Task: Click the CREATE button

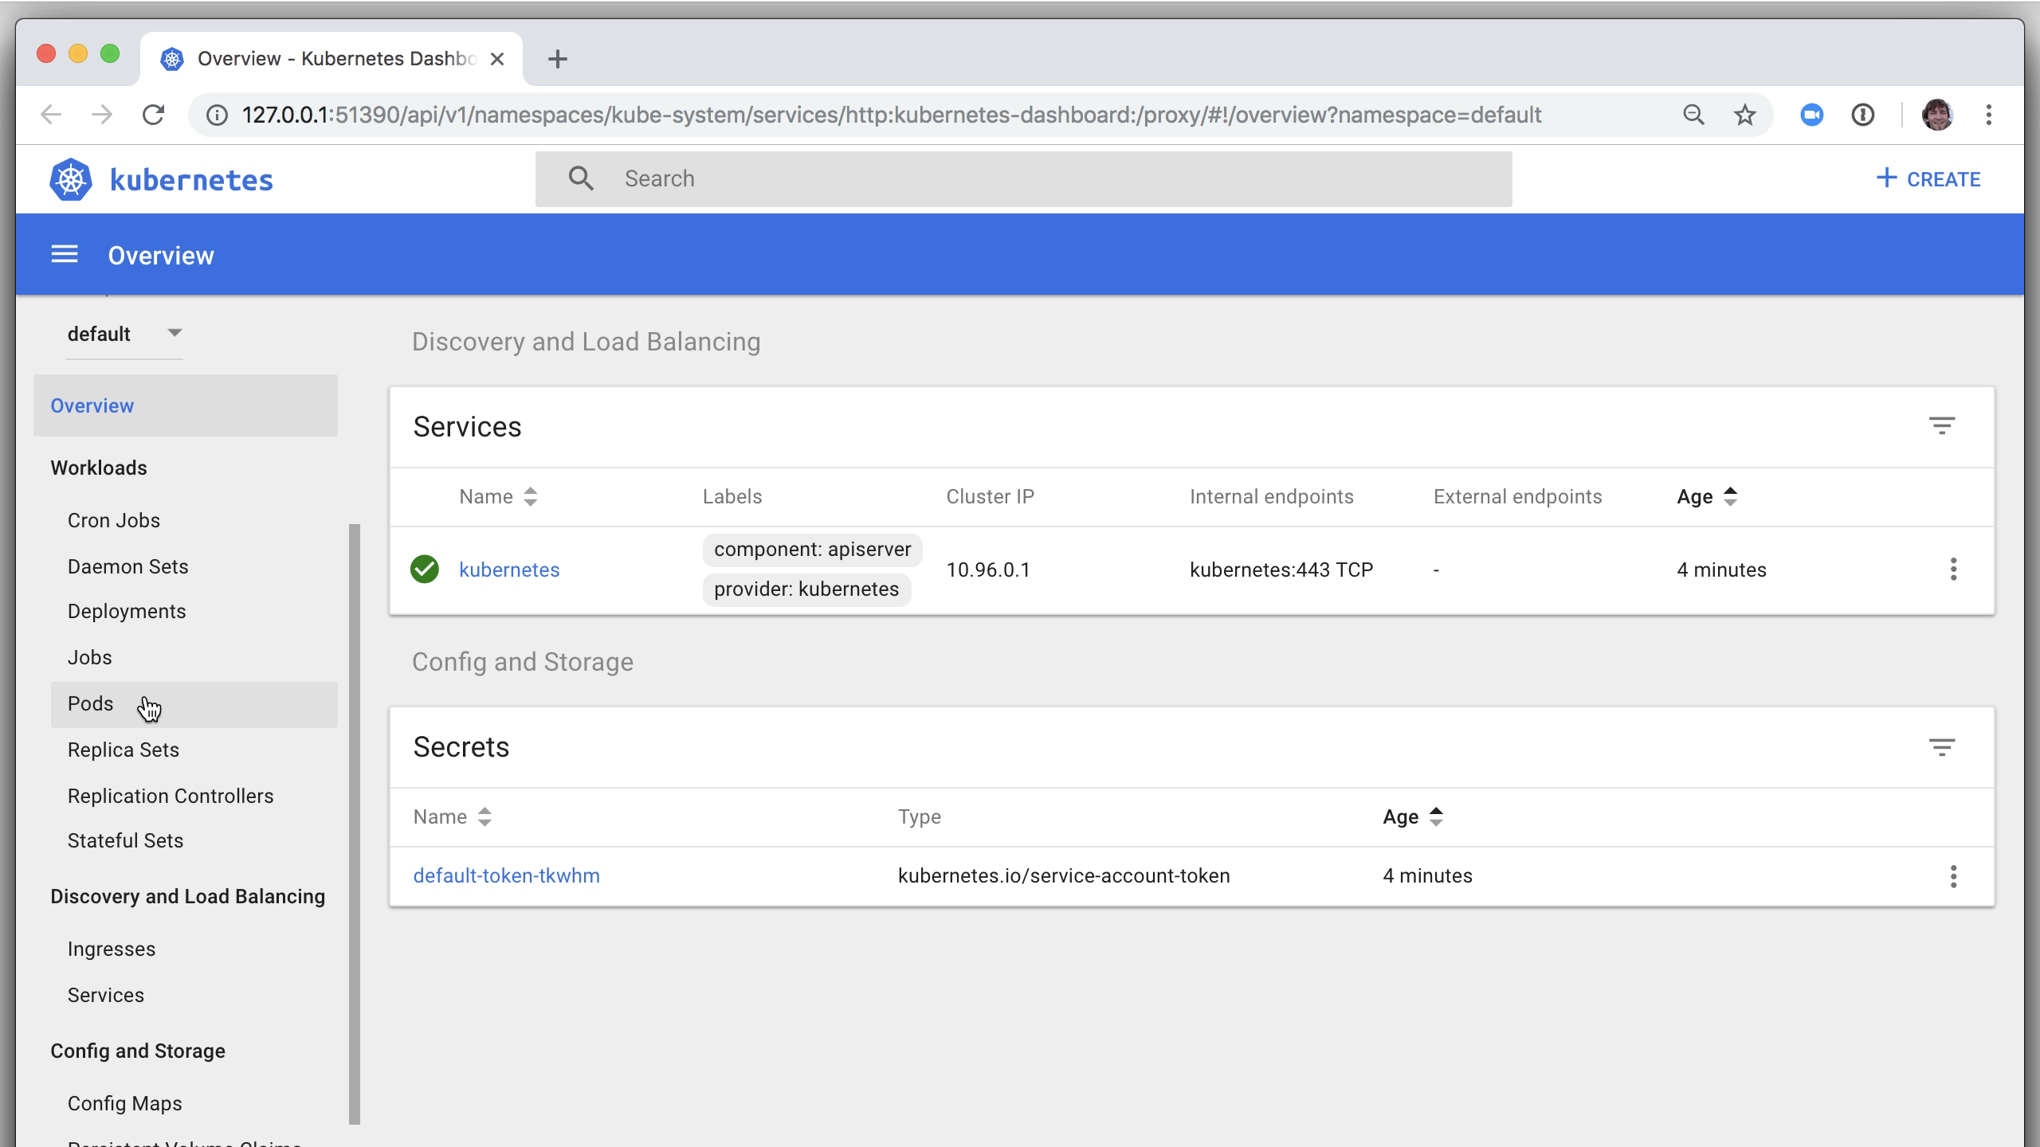Action: click(x=1928, y=178)
